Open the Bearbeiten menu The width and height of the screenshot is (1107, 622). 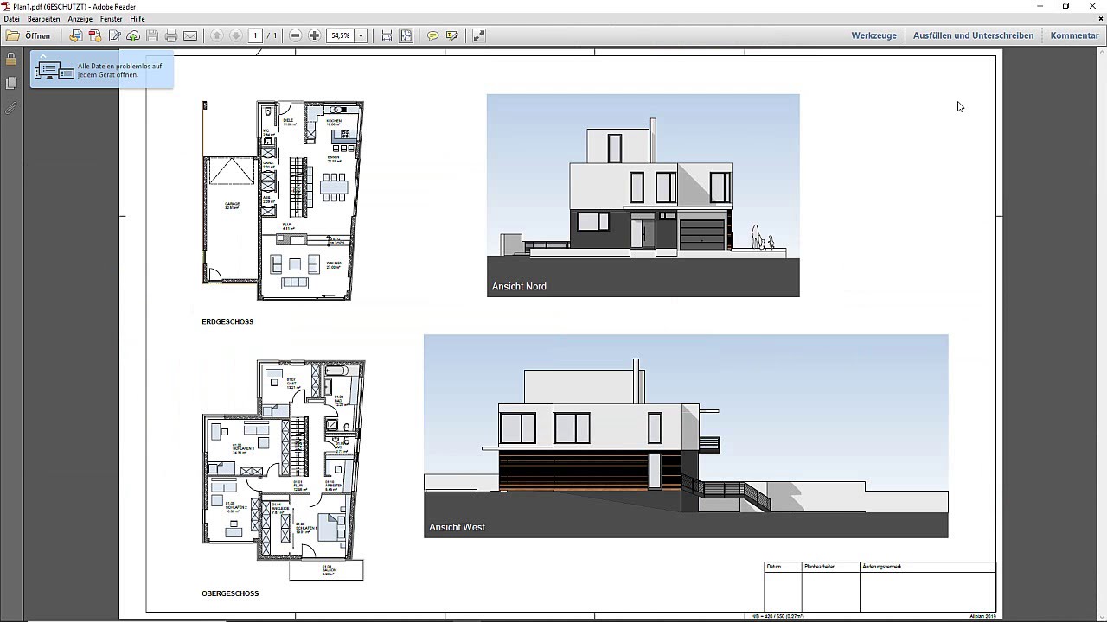point(43,18)
